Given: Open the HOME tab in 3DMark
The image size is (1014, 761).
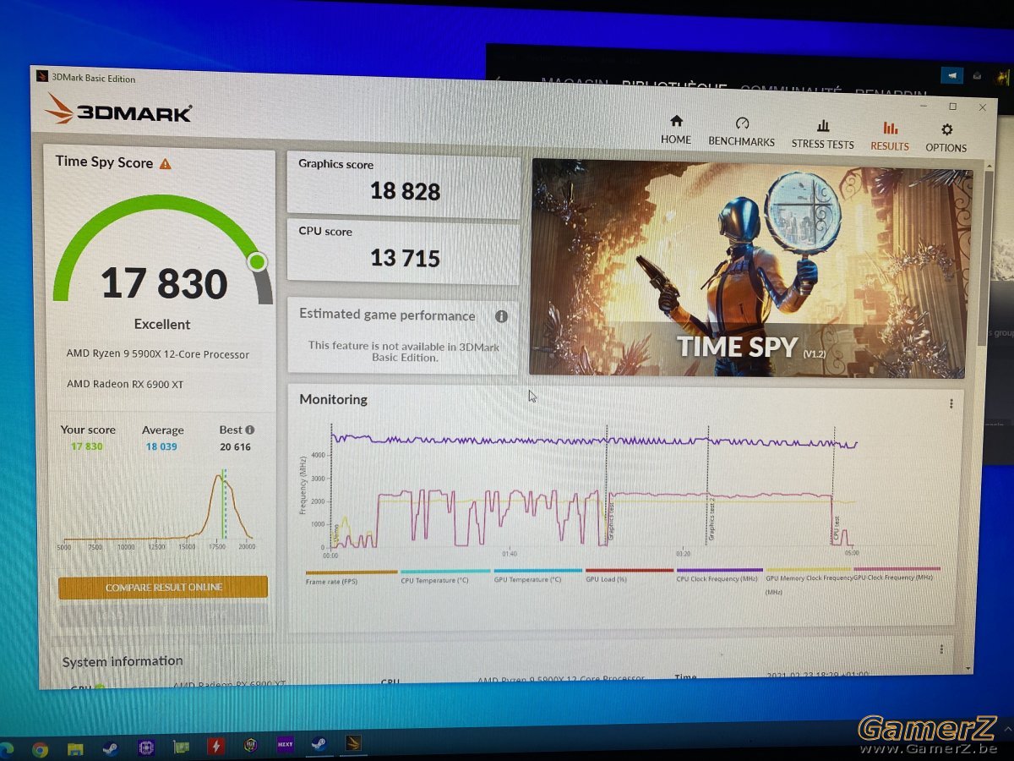Looking at the screenshot, I should [x=675, y=130].
